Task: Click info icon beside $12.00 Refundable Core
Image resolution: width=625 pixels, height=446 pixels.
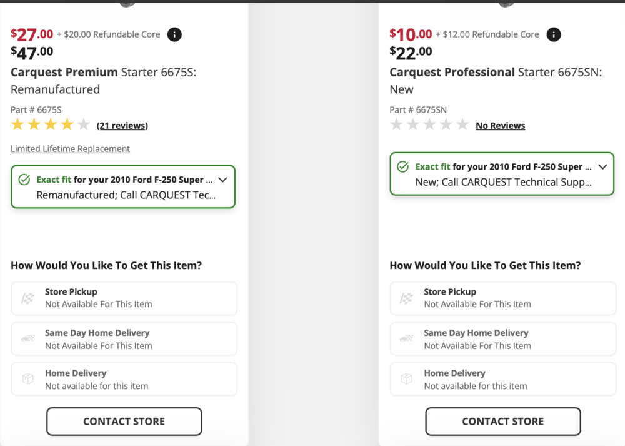Action: [x=554, y=34]
